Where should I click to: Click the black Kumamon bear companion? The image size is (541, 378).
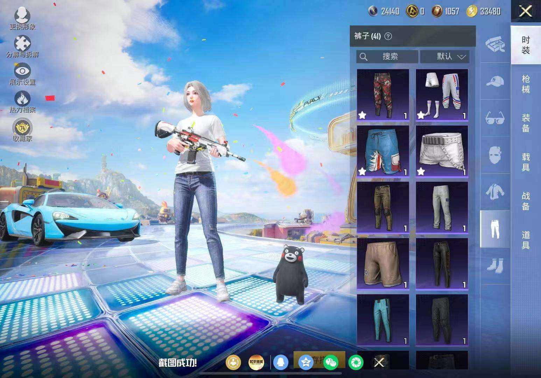[x=291, y=275]
